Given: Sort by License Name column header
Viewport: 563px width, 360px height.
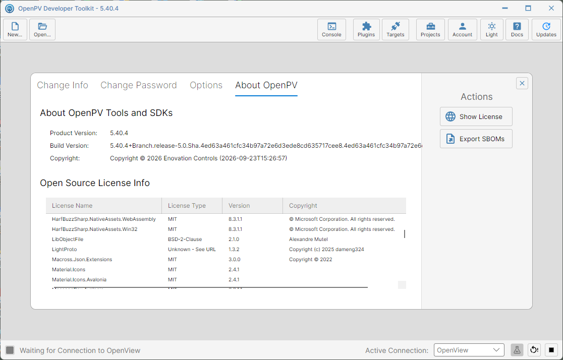Looking at the screenshot, I should pos(104,206).
